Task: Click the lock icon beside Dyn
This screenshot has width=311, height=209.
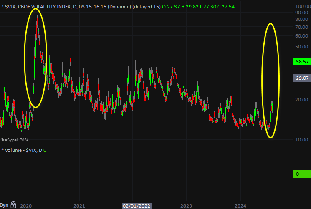Action: point(13,205)
